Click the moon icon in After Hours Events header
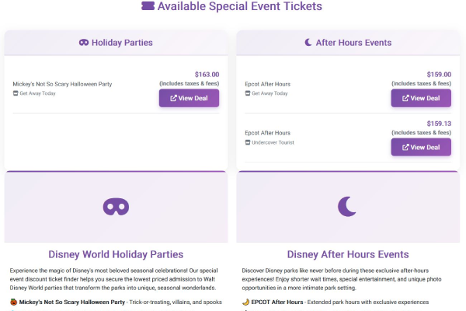Image resolution: width=466 pixels, height=311 pixels. pos(308,43)
